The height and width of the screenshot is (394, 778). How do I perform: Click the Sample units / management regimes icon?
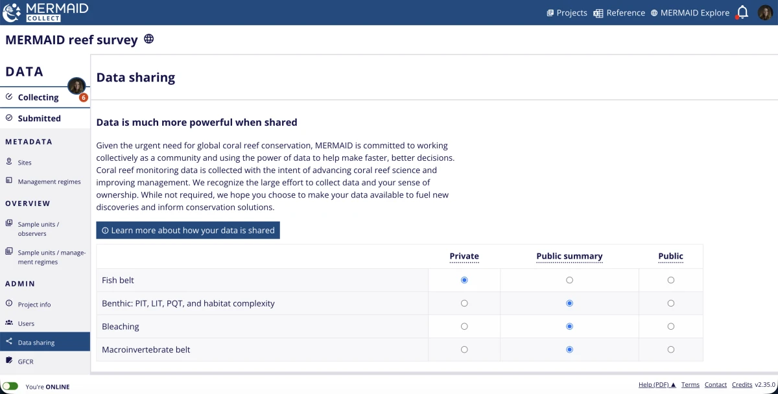(x=9, y=251)
